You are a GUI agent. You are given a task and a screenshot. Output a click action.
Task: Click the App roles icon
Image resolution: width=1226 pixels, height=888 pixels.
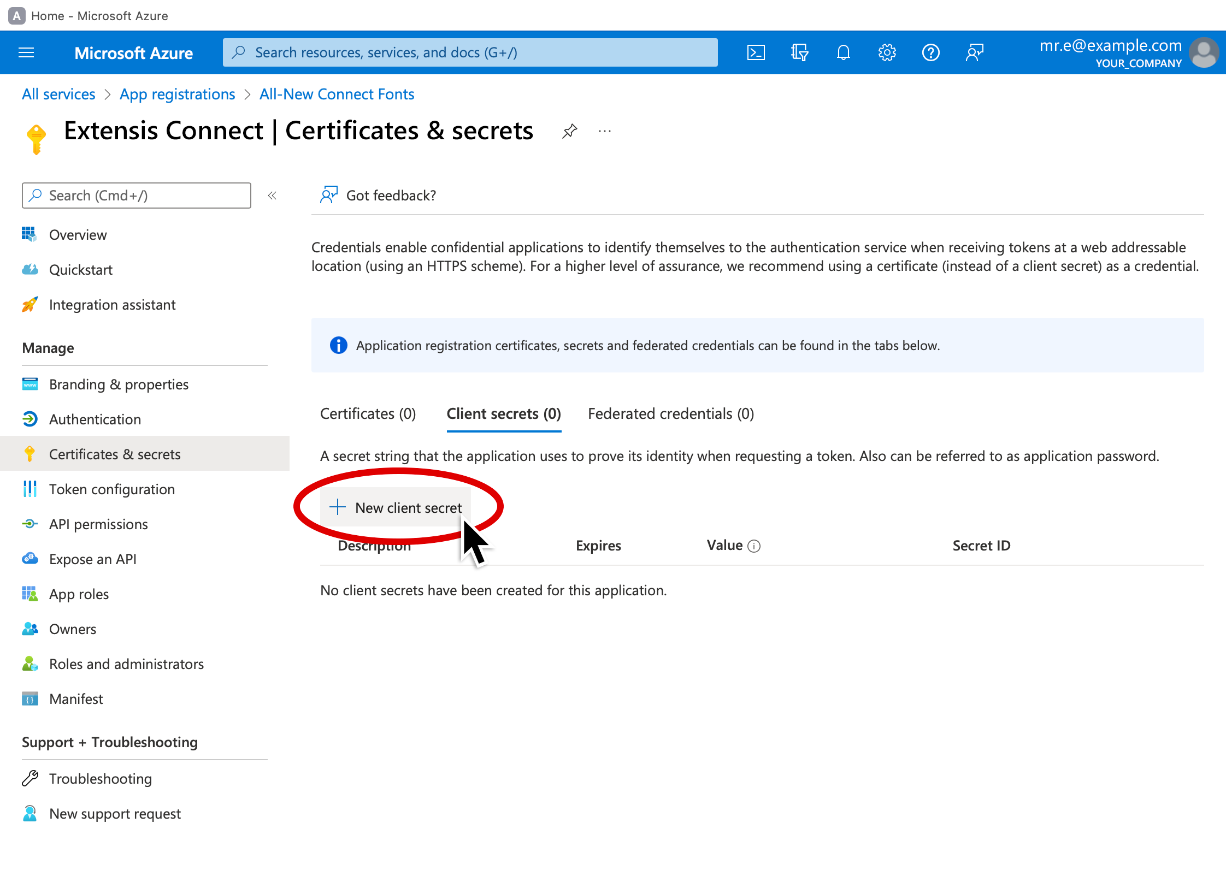click(x=30, y=594)
